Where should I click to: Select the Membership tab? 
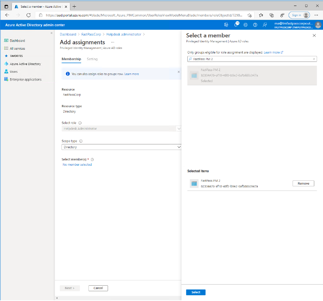click(x=71, y=59)
